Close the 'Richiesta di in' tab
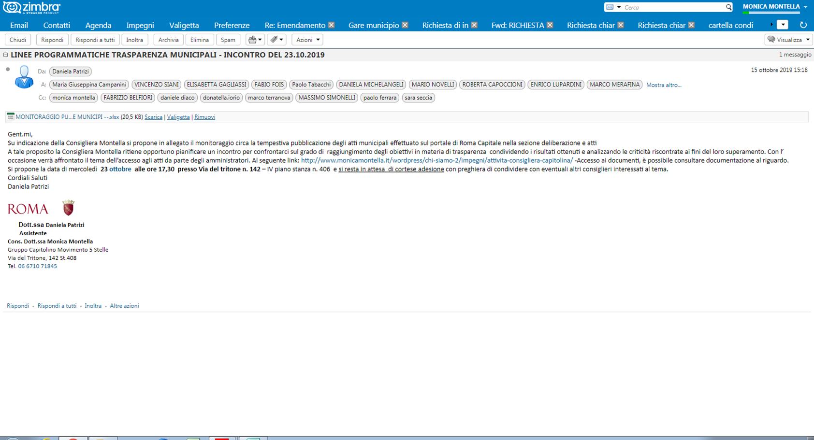The height and width of the screenshot is (440, 814). pos(474,25)
